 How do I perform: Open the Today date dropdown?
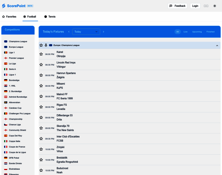86,32
